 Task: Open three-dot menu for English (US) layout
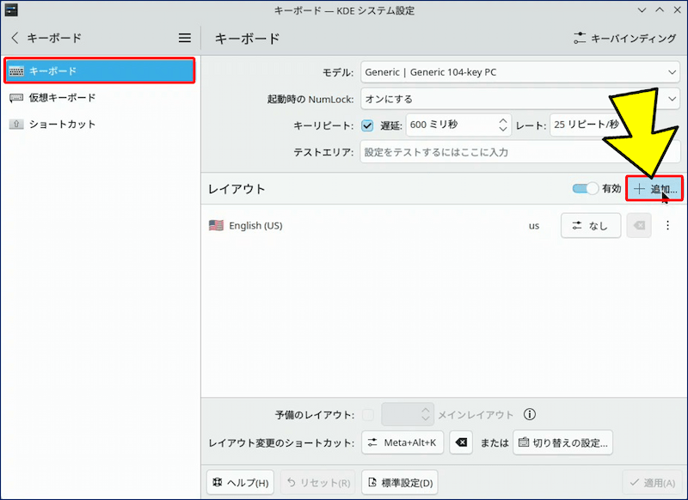point(668,226)
